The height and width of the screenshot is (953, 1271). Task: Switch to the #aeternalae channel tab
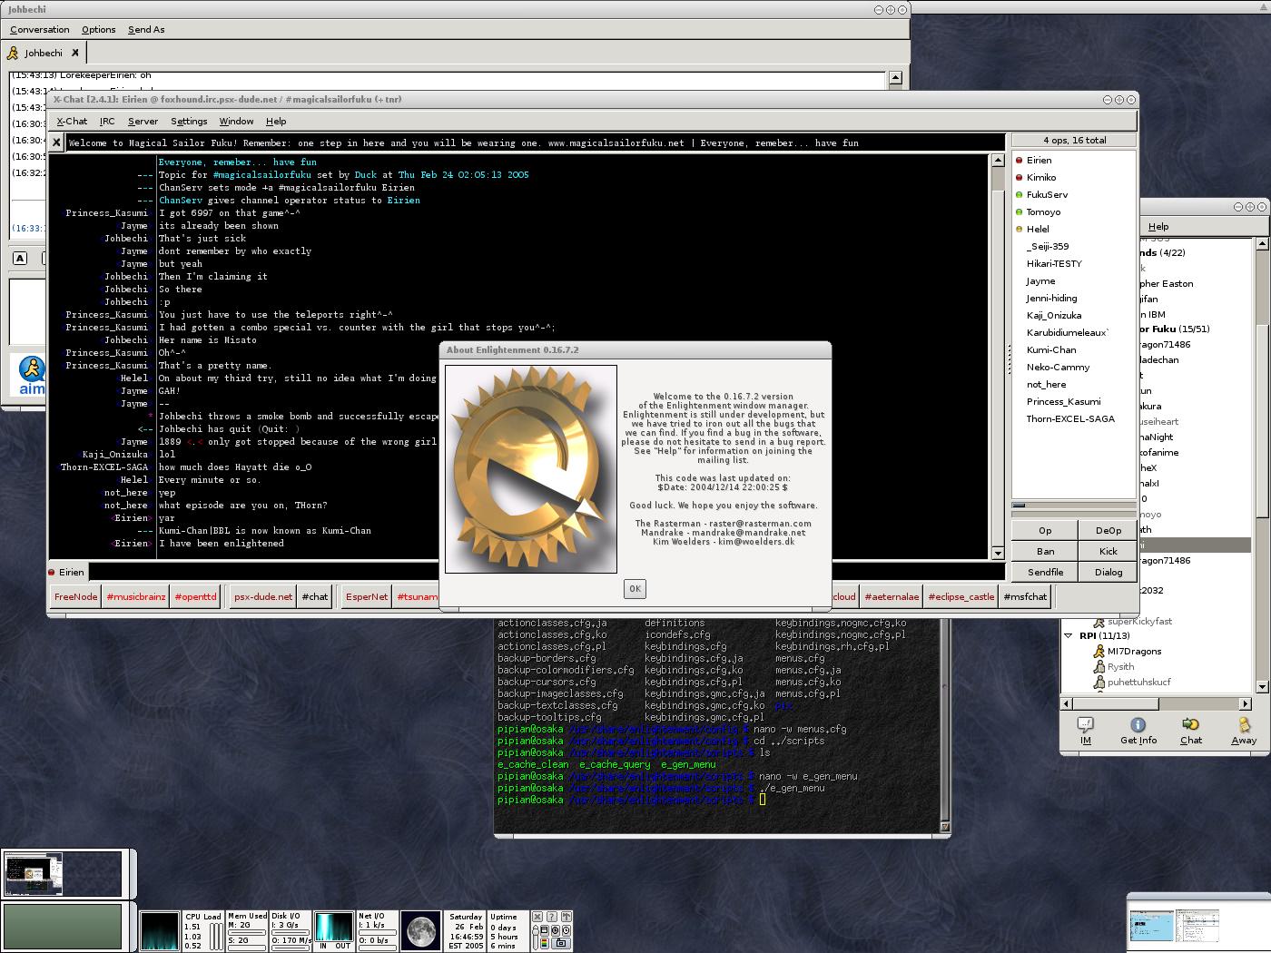point(892,596)
